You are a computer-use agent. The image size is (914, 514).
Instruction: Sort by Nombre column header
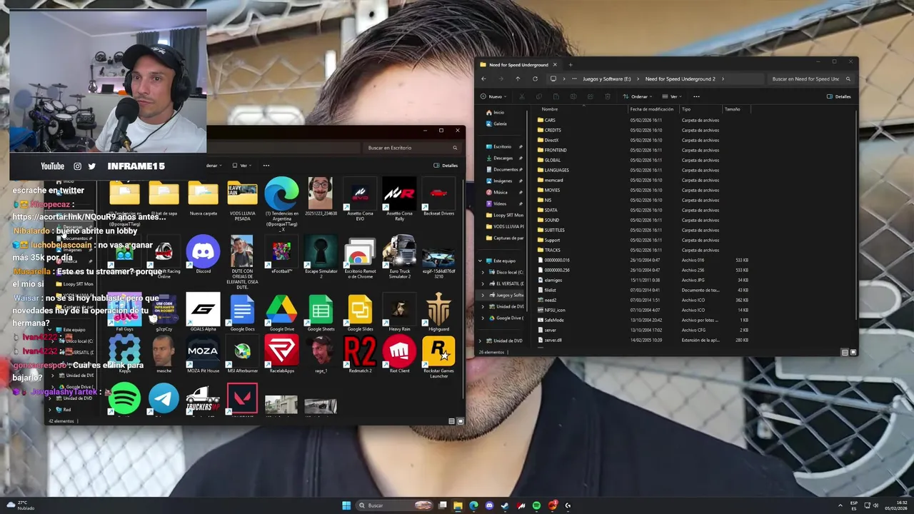583,109
